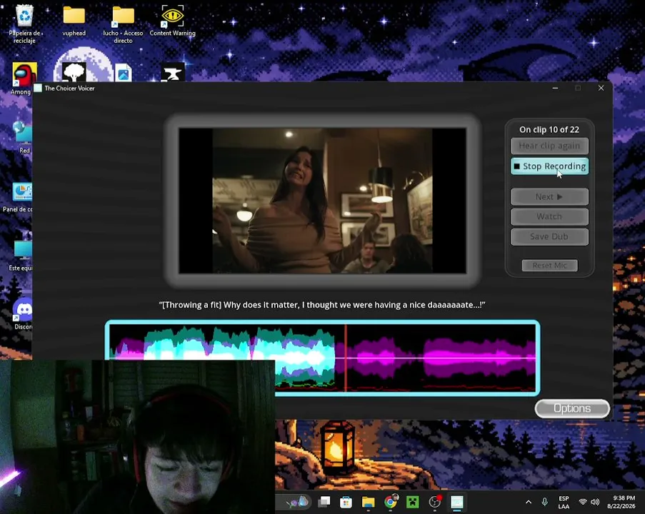Select the vuphead folder on desktop
Viewport: 645px width, 514px height.
tap(74, 21)
